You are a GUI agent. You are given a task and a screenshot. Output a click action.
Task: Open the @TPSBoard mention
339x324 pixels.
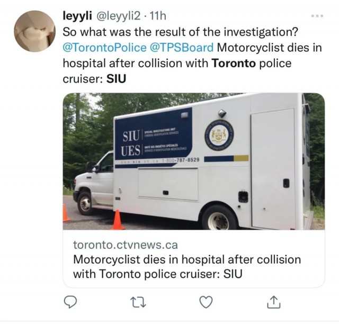tap(182, 47)
